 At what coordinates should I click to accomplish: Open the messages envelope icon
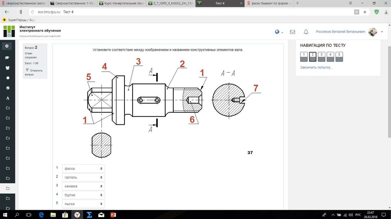tap(292, 32)
